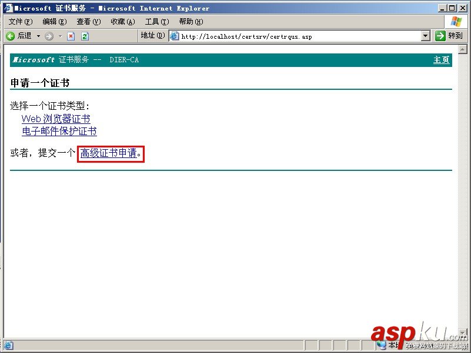The height and width of the screenshot is (353, 471).
Task: Open the Back history dropdown arrow
Action: pos(38,36)
